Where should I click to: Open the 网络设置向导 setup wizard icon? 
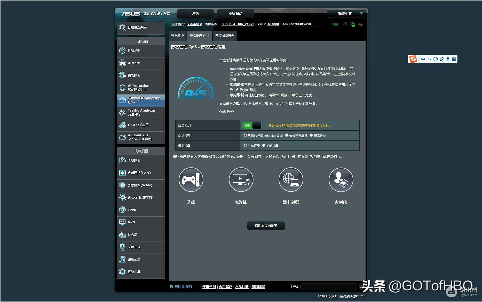coord(122,28)
